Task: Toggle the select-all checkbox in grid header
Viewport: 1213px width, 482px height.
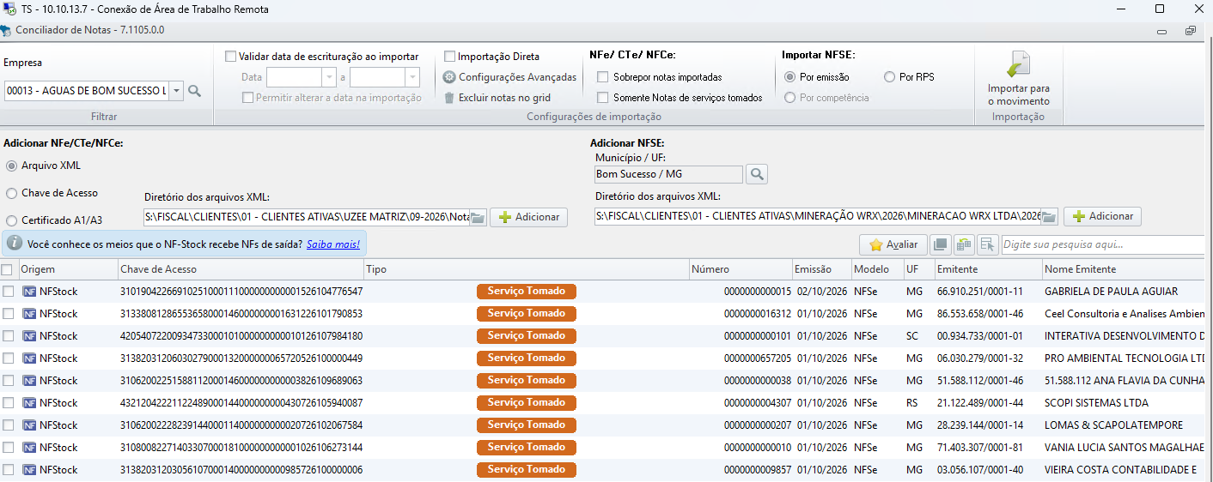Action: point(8,269)
